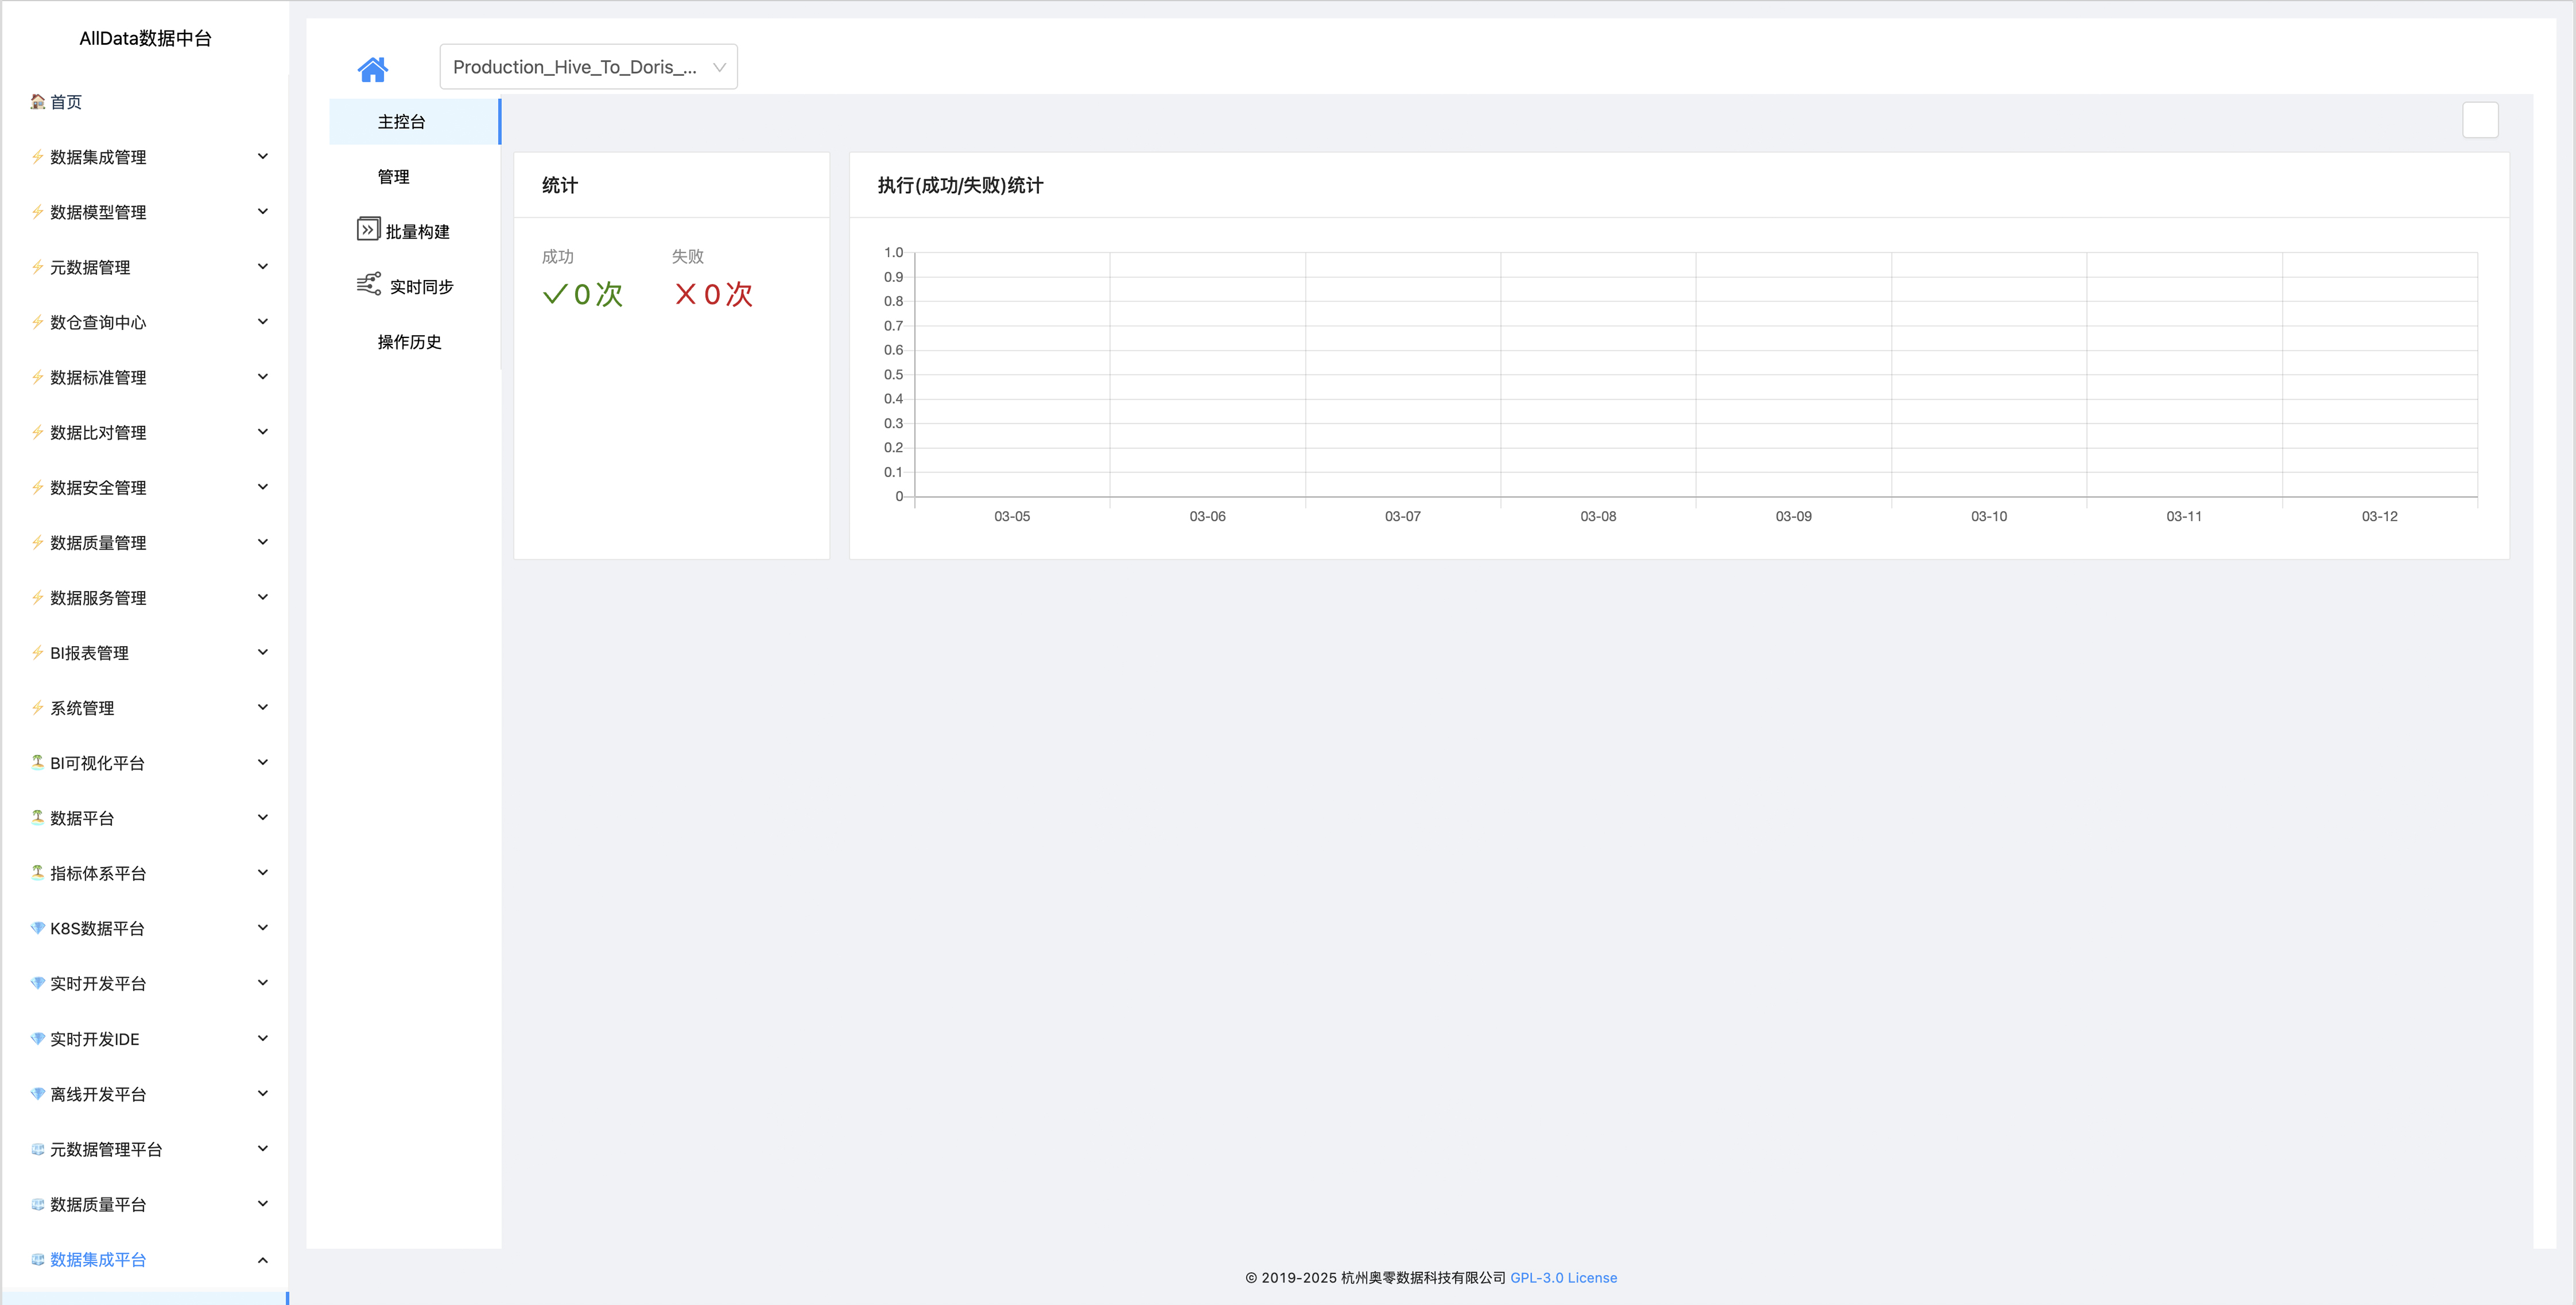The image size is (2576, 1305).
Task: Click the icon beside 元数据管理平台
Action: click(38, 1149)
